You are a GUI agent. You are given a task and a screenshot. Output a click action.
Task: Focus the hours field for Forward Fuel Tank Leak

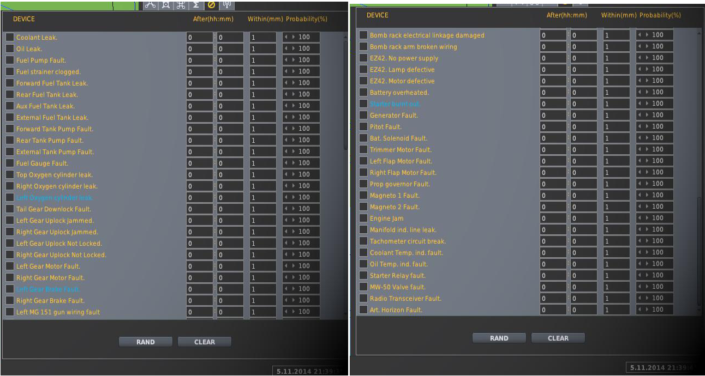click(200, 83)
